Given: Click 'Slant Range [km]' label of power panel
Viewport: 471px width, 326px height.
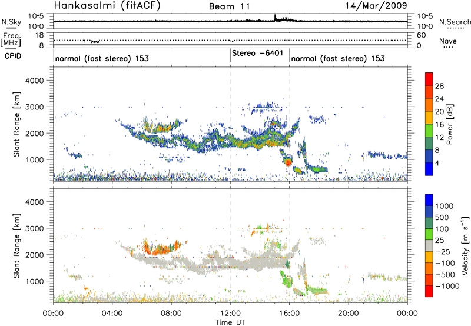Looking at the screenshot, I should (16, 124).
